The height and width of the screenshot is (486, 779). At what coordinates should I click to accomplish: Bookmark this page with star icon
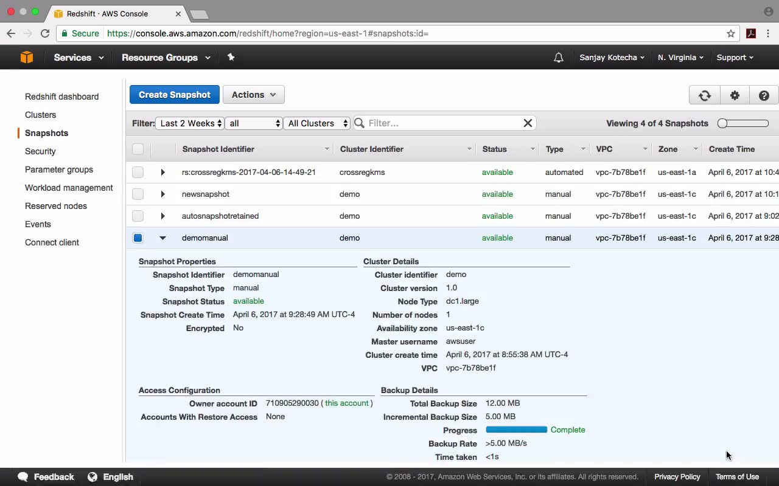(731, 33)
